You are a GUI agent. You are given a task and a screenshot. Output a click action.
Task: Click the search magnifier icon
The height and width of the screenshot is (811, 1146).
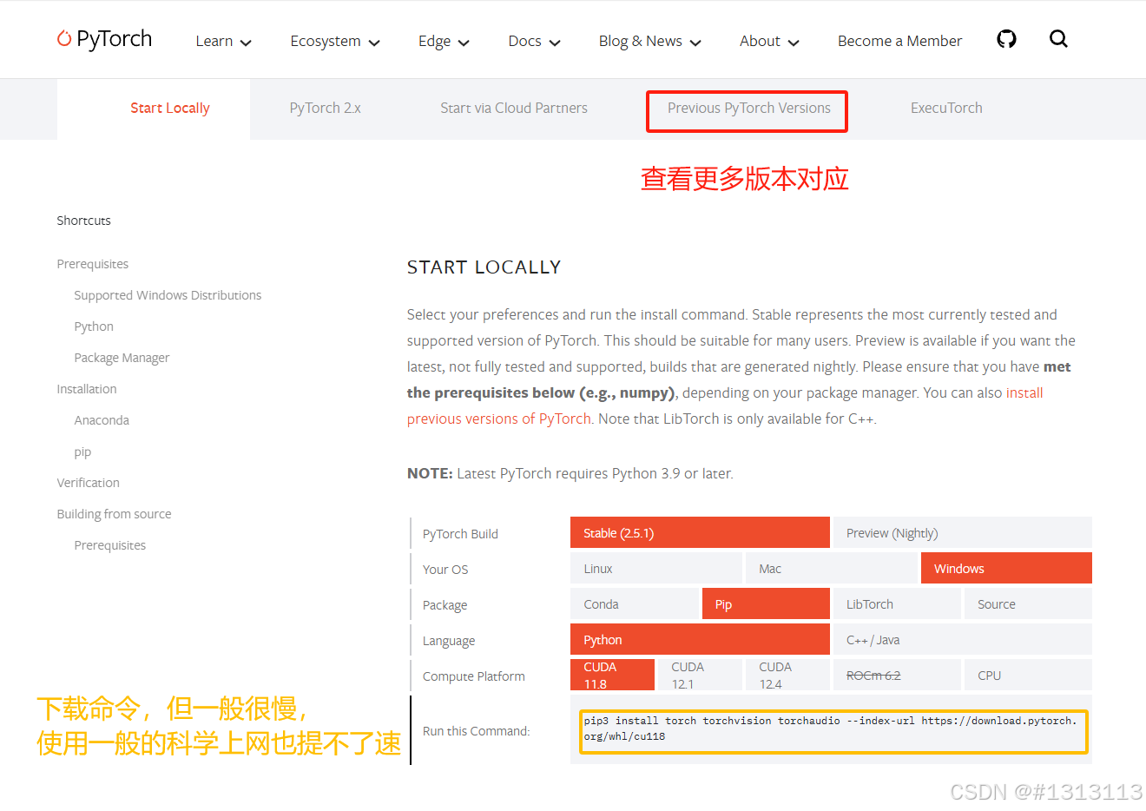1058,39
